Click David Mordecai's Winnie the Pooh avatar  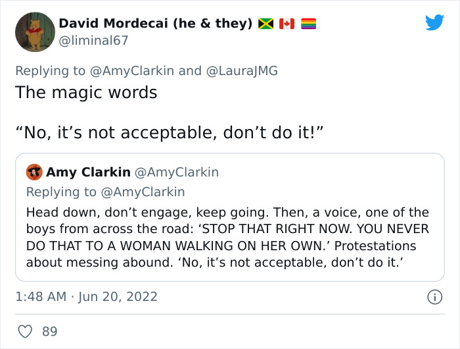pyautogui.click(x=35, y=32)
